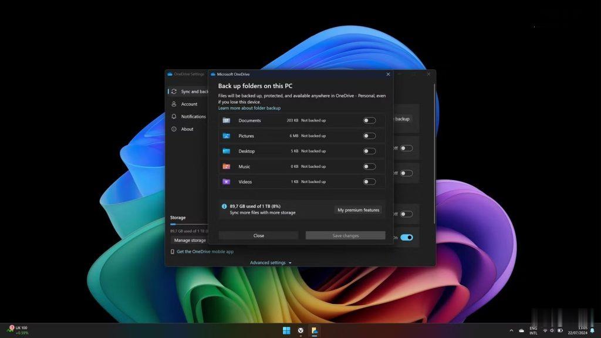
Task: Click Not backed up status in the Music row
Action: coord(313,166)
